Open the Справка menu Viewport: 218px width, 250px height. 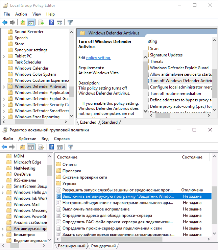tap(62, 139)
